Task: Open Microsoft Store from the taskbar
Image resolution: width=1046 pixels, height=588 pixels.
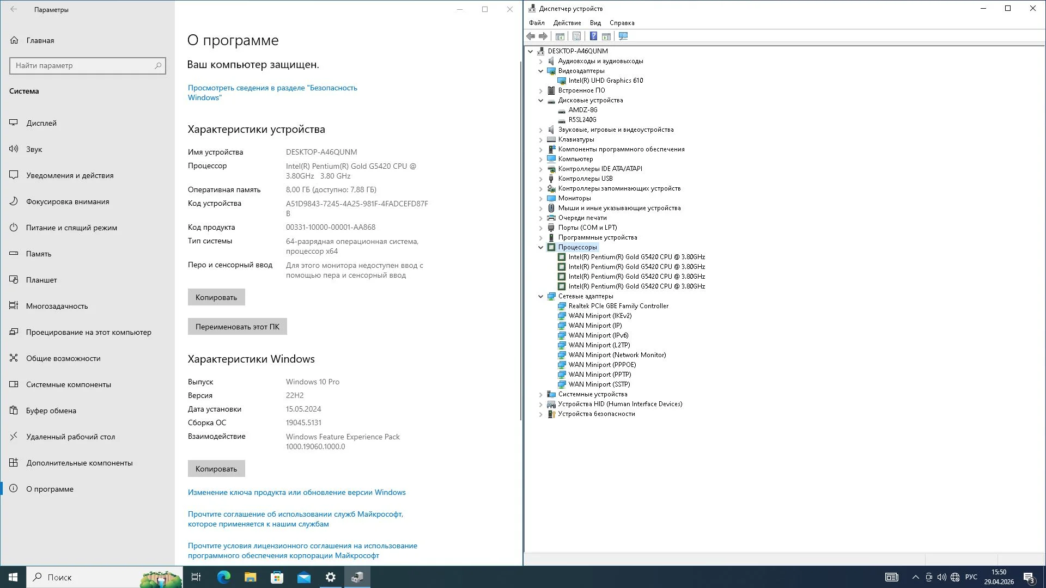Action: 277,577
